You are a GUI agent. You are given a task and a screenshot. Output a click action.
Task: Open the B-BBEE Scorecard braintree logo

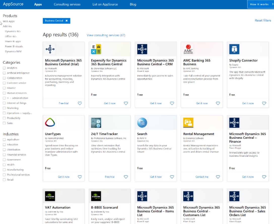(96, 196)
